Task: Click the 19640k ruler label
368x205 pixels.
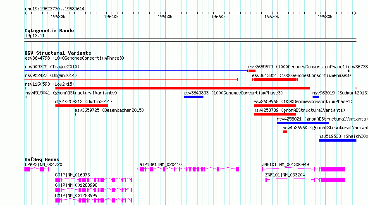Action: tap(111, 17)
